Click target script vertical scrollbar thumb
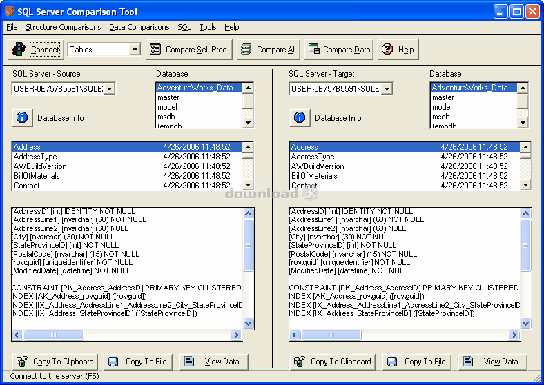This screenshot has width=544, height=385. 525,245
